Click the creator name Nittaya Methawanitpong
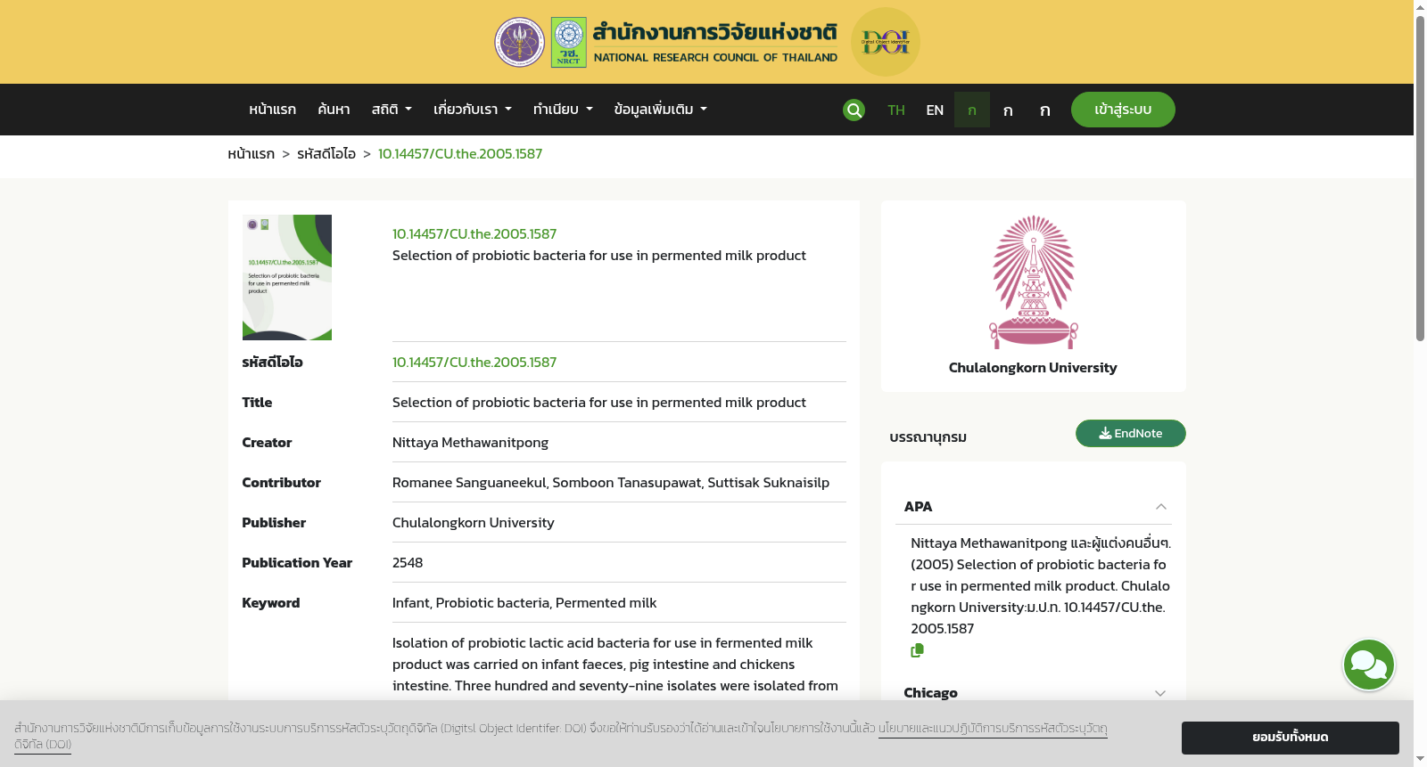The height and width of the screenshot is (767, 1427). pyautogui.click(x=470, y=442)
